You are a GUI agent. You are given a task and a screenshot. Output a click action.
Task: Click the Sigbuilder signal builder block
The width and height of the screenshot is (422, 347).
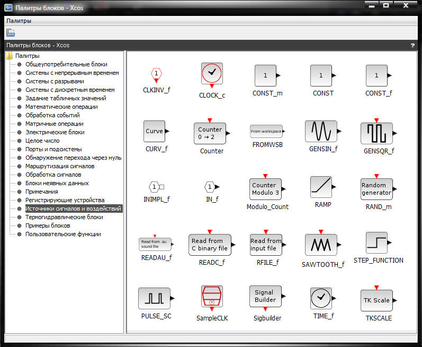265,297
